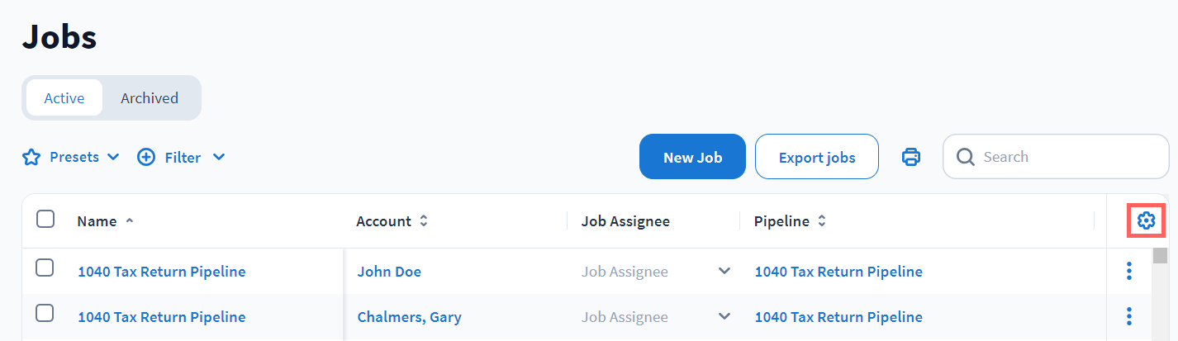
Task: Select all jobs header checkbox
Action: (x=45, y=219)
